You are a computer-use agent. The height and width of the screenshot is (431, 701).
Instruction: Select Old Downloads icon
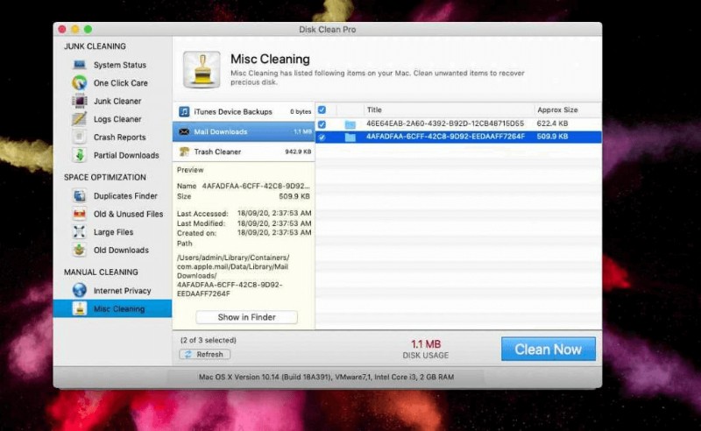(x=80, y=250)
